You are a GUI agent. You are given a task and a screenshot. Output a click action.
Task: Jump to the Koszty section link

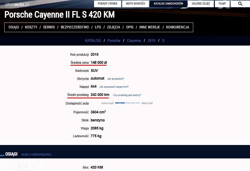click(31, 27)
